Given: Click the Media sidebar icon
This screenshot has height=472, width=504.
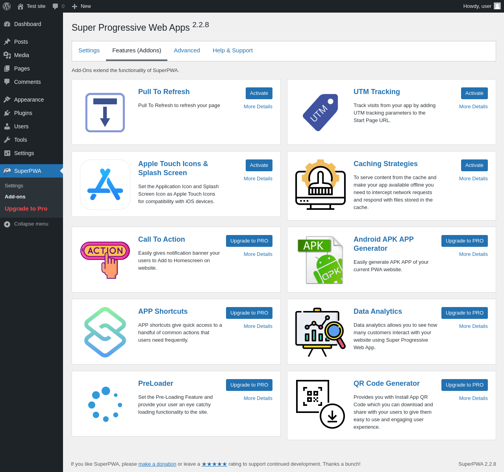Looking at the screenshot, I should point(7,55).
